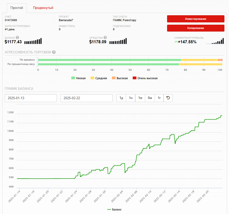Viewport: 229px width, 214px height.
Task: Click Средняя yellow legend swatch
Action: 92,78
